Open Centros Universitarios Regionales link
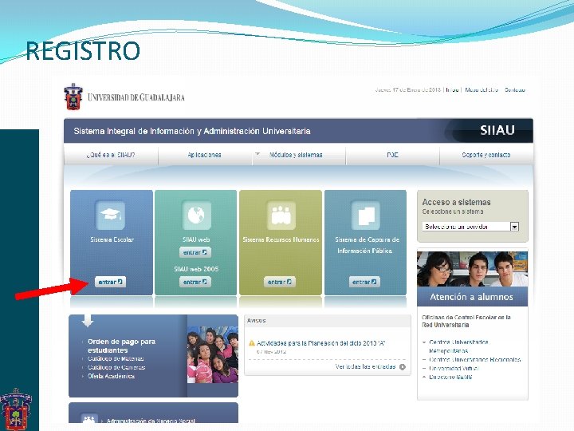The width and height of the screenshot is (574, 431). [475, 359]
